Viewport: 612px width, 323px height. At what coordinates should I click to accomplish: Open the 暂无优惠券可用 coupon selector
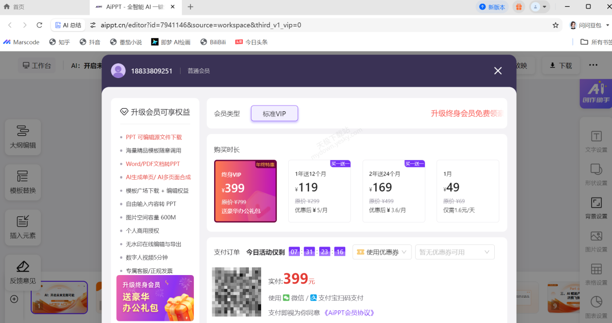coord(454,252)
